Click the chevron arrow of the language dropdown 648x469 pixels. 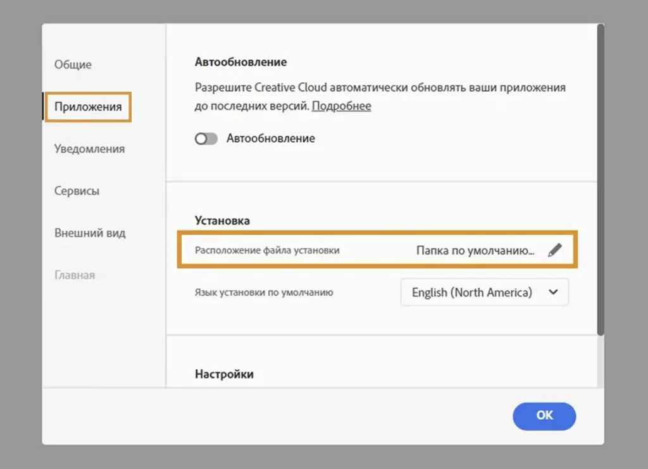[553, 293]
